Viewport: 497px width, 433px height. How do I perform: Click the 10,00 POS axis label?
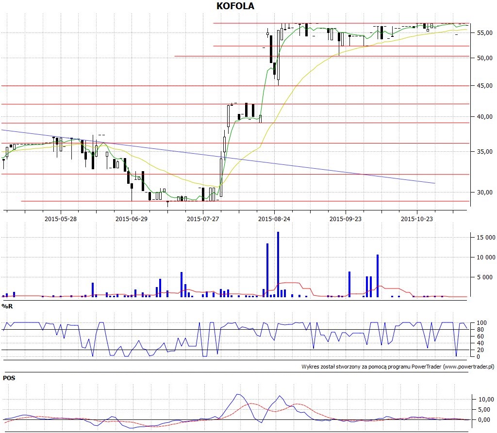tap(486, 399)
